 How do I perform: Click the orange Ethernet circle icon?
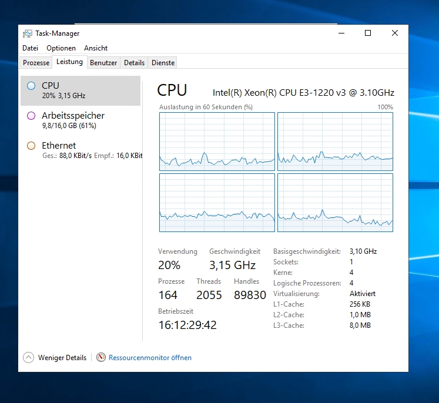point(31,146)
